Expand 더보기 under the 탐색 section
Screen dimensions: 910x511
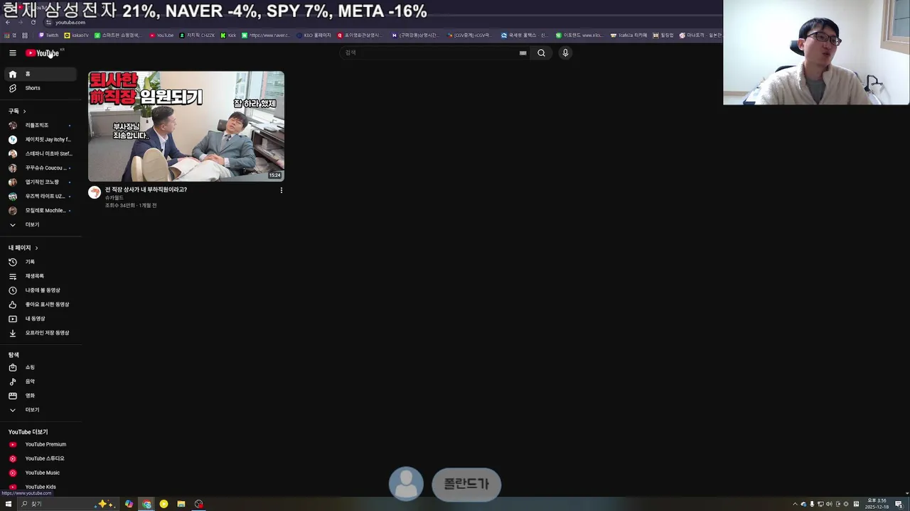coord(41,410)
